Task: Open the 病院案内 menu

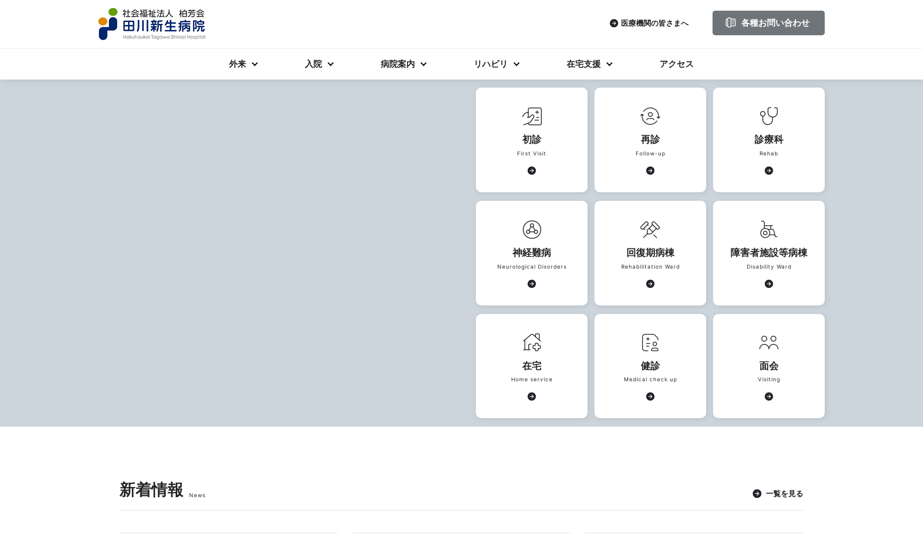Action: point(403,64)
